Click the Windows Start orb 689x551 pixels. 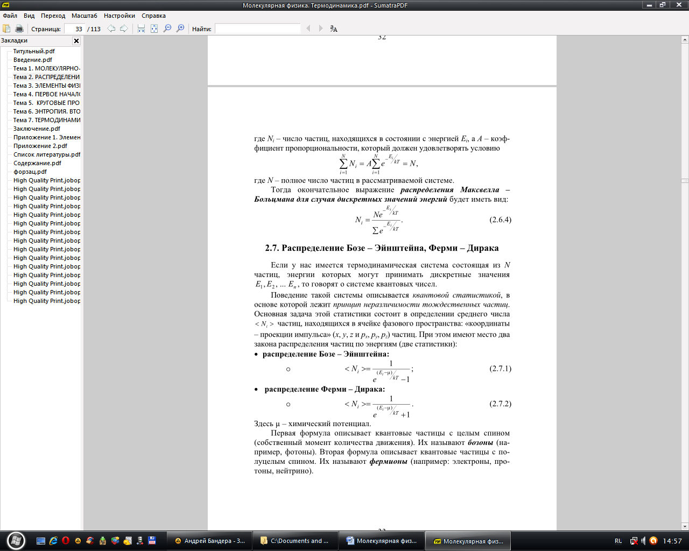(x=15, y=540)
